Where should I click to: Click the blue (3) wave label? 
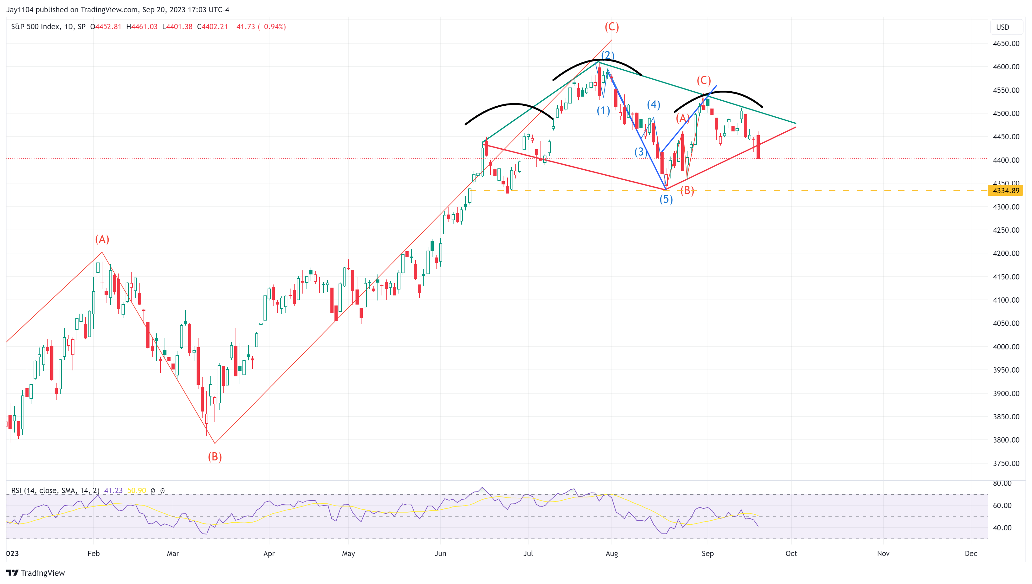click(641, 151)
